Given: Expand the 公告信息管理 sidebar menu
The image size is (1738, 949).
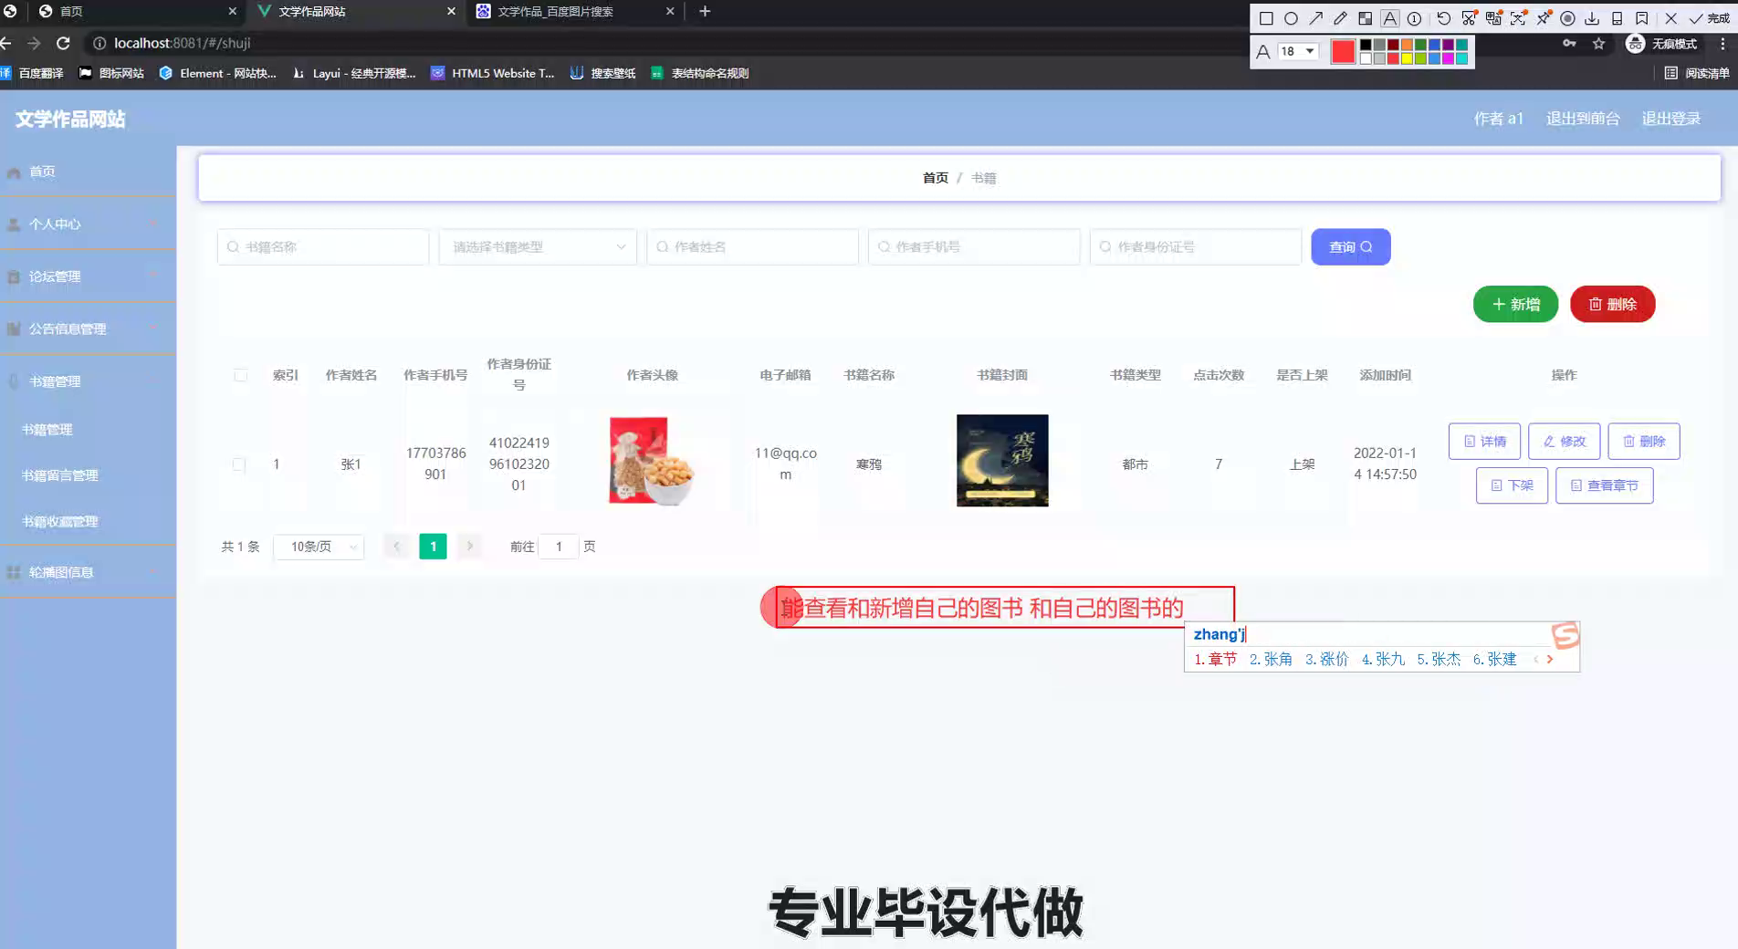Looking at the screenshot, I should pyautogui.click(x=88, y=328).
